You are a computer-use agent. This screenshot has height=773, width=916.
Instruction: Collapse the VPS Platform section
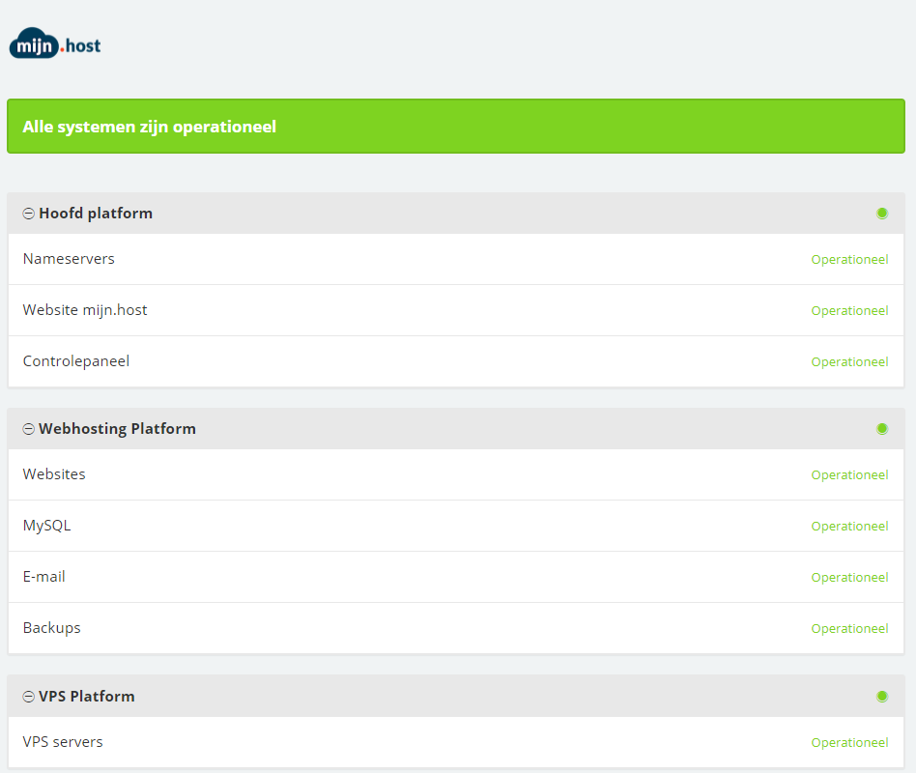coord(29,697)
